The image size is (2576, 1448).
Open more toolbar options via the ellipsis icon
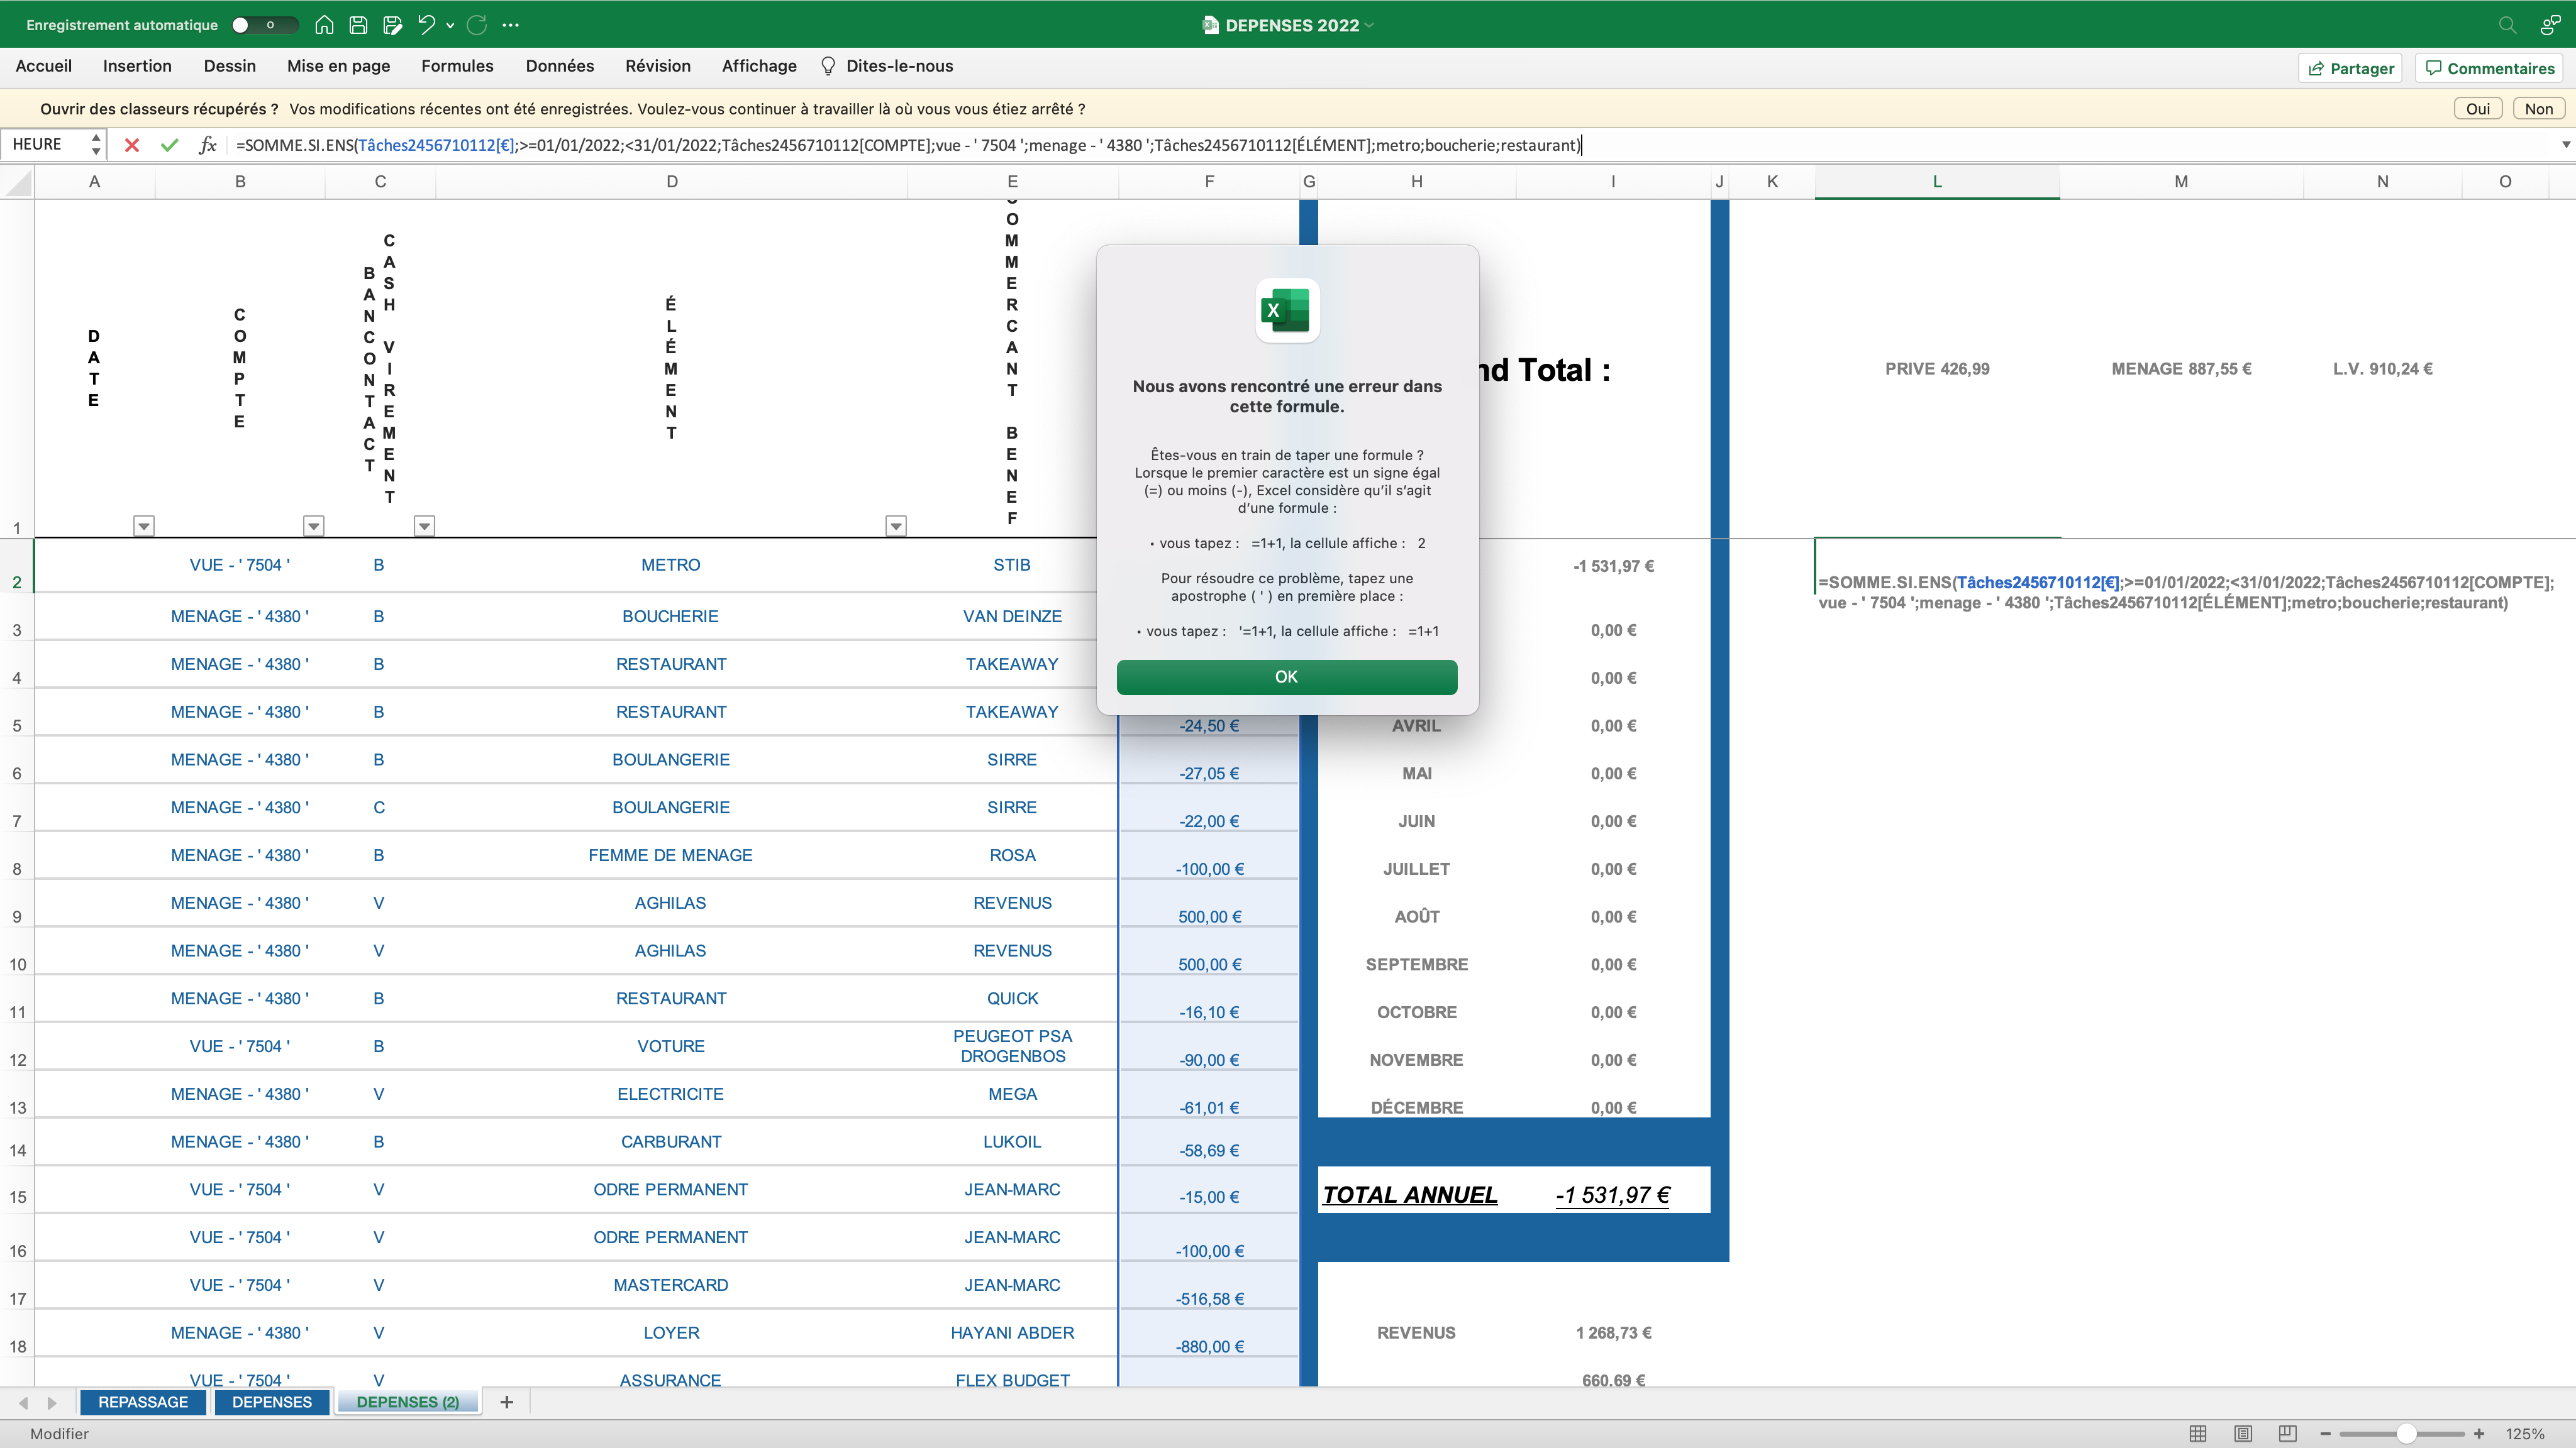pyautogui.click(x=514, y=24)
